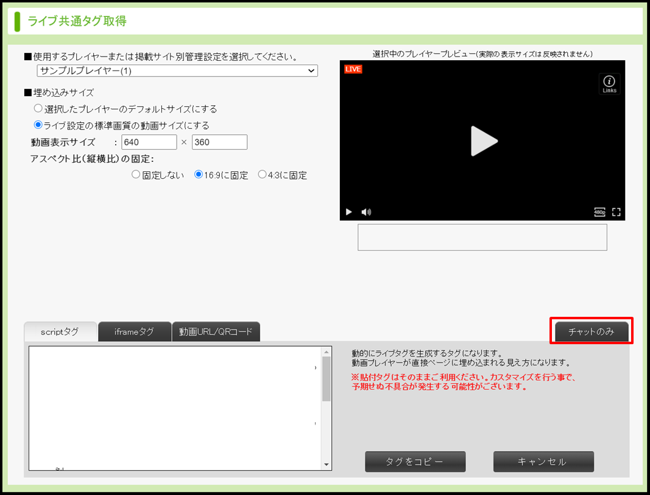The width and height of the screenshot is (650, 495).
Task: Click the red warning text about 貼付タグ
Action: (464, 382)
